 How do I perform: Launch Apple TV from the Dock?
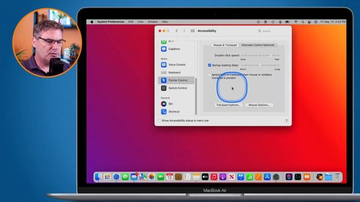(205, 177)
